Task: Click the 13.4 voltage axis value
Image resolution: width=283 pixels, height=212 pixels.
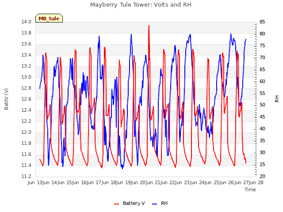Action: [27, 55]
